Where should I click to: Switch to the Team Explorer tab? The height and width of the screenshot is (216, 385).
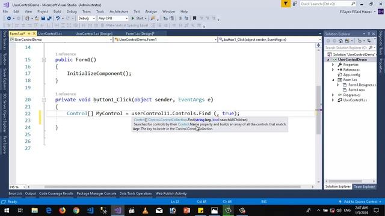pyautogui.click(x=365, y=187)
